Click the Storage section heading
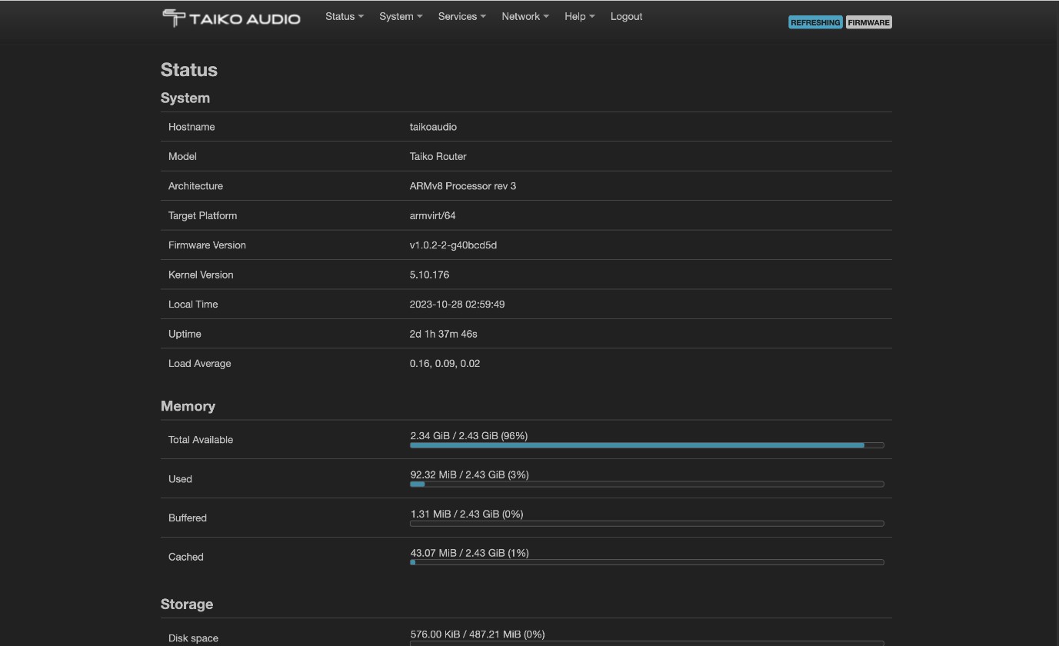This screenshot has height=646, width=1059. coord(187,604)
